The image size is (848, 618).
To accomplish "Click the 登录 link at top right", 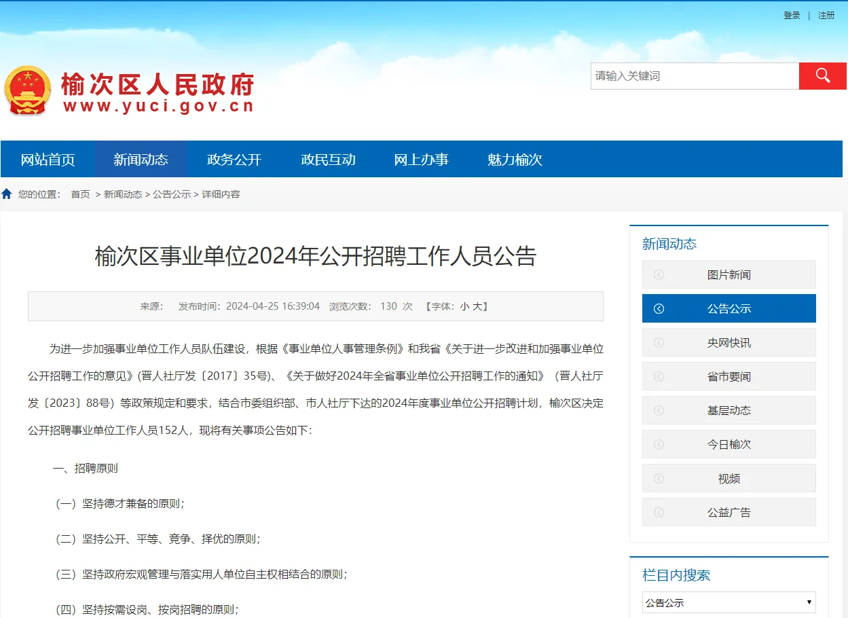I will pos(792,14).
